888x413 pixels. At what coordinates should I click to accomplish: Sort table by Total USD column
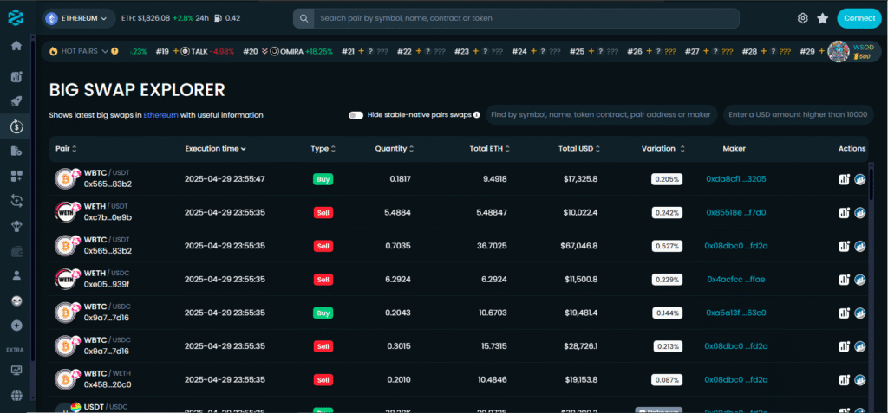click(579, 149)
